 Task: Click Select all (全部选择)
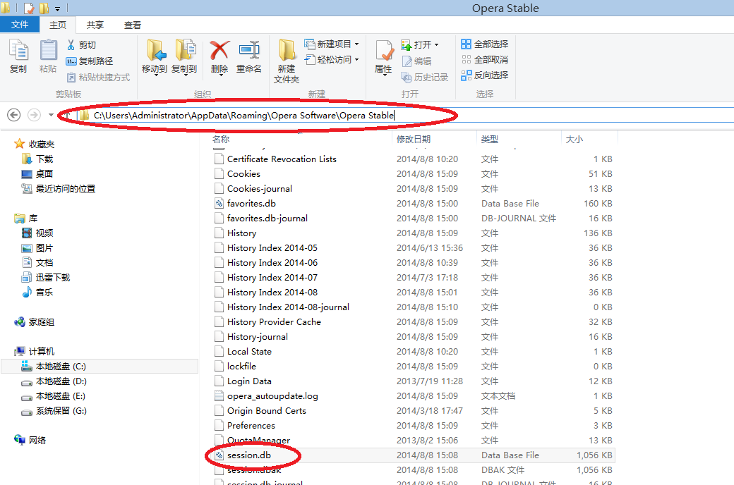coord(484,44)
